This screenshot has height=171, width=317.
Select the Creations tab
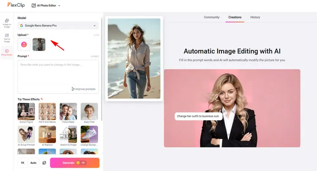tap(235, 17)
